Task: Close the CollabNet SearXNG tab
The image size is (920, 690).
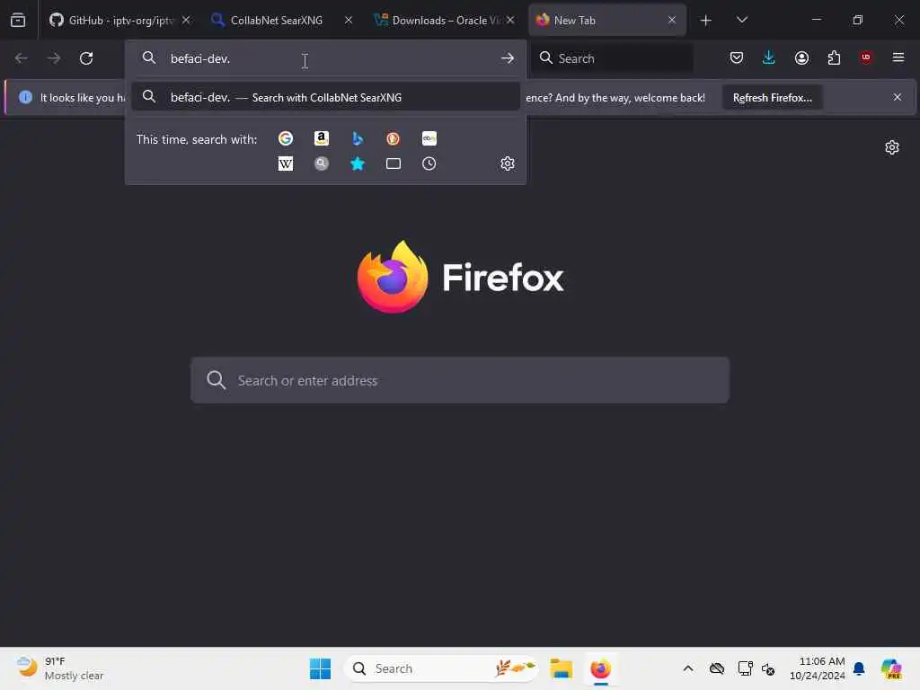Action: [x=349, y=20]
